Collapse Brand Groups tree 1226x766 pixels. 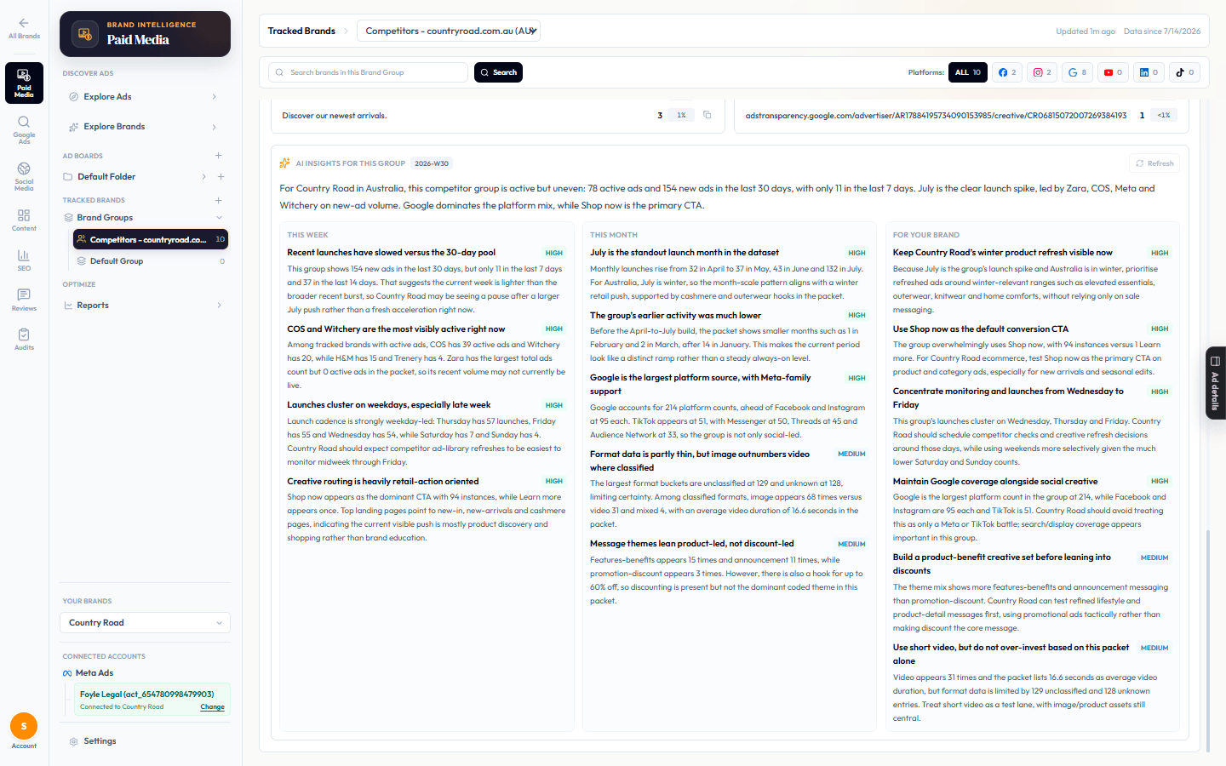pyautogui.click(x=219, y=218)
